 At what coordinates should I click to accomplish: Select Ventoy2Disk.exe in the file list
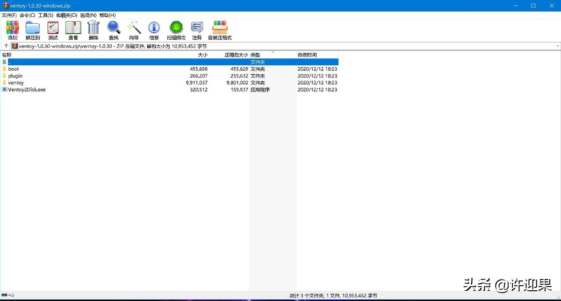click(27, 90)
